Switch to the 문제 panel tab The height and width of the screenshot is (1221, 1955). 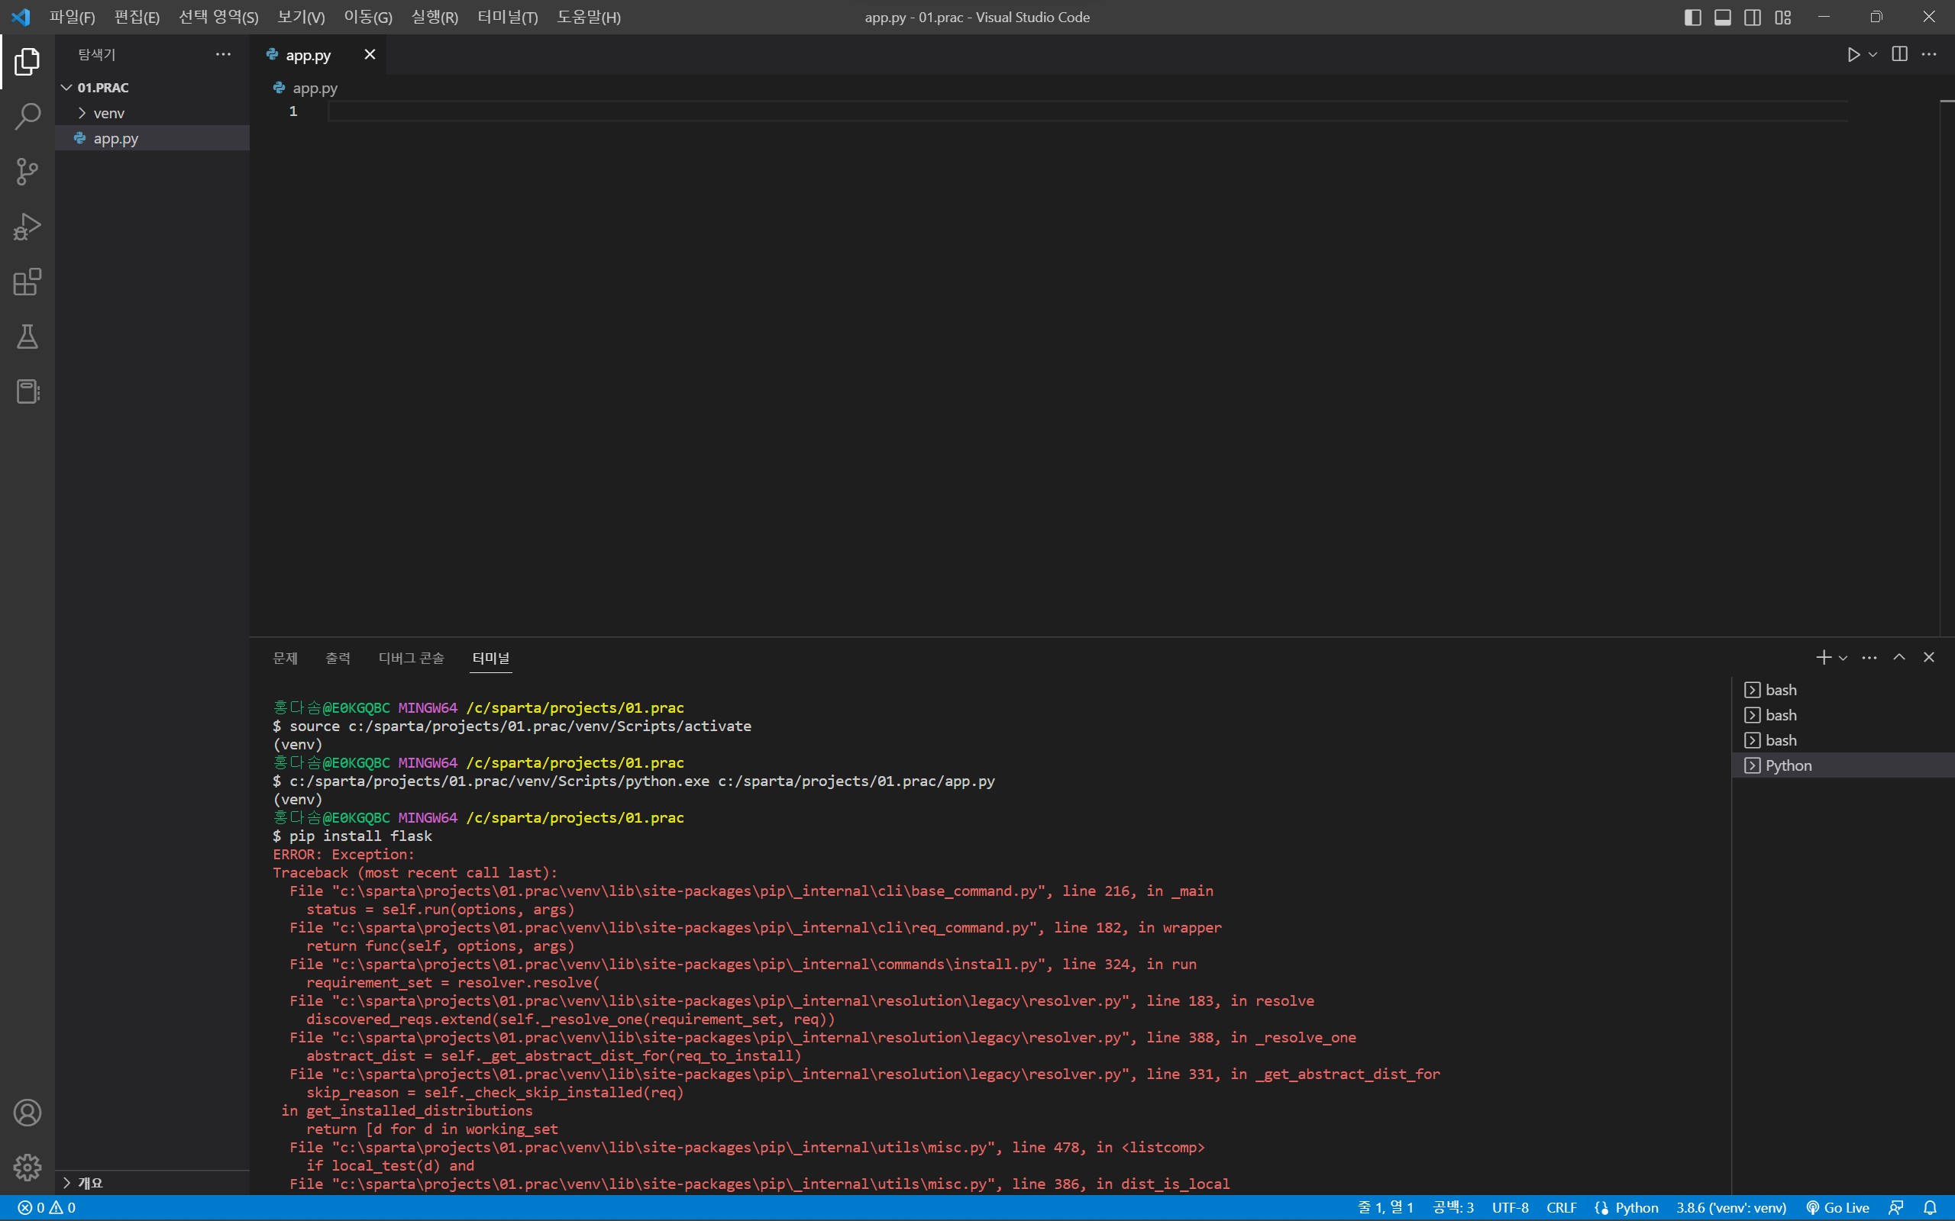pyautogui.click(x=285, y=658)
